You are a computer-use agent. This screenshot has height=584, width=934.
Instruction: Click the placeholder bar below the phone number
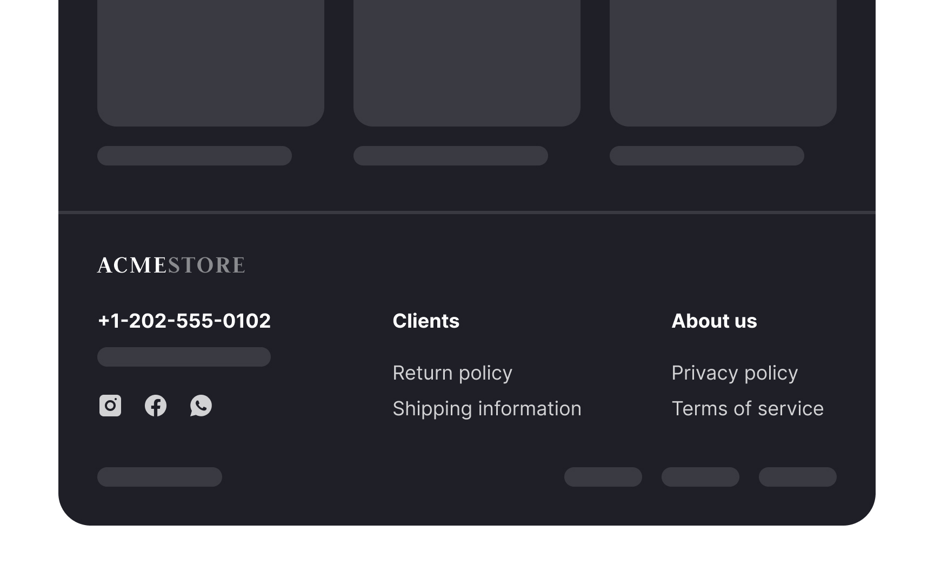[184, 356]
